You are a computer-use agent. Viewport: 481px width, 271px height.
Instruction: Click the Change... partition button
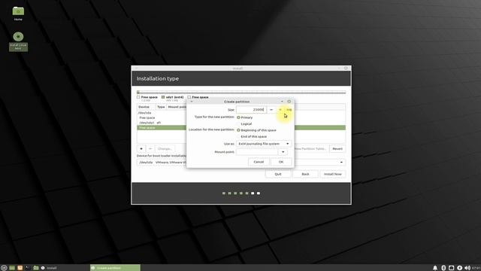click(165, 149)
